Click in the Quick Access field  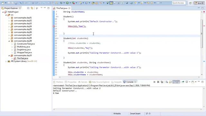[179, 3]
